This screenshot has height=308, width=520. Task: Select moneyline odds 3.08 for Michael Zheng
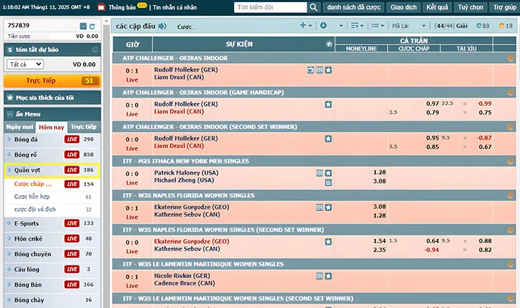tap(379, 181)
